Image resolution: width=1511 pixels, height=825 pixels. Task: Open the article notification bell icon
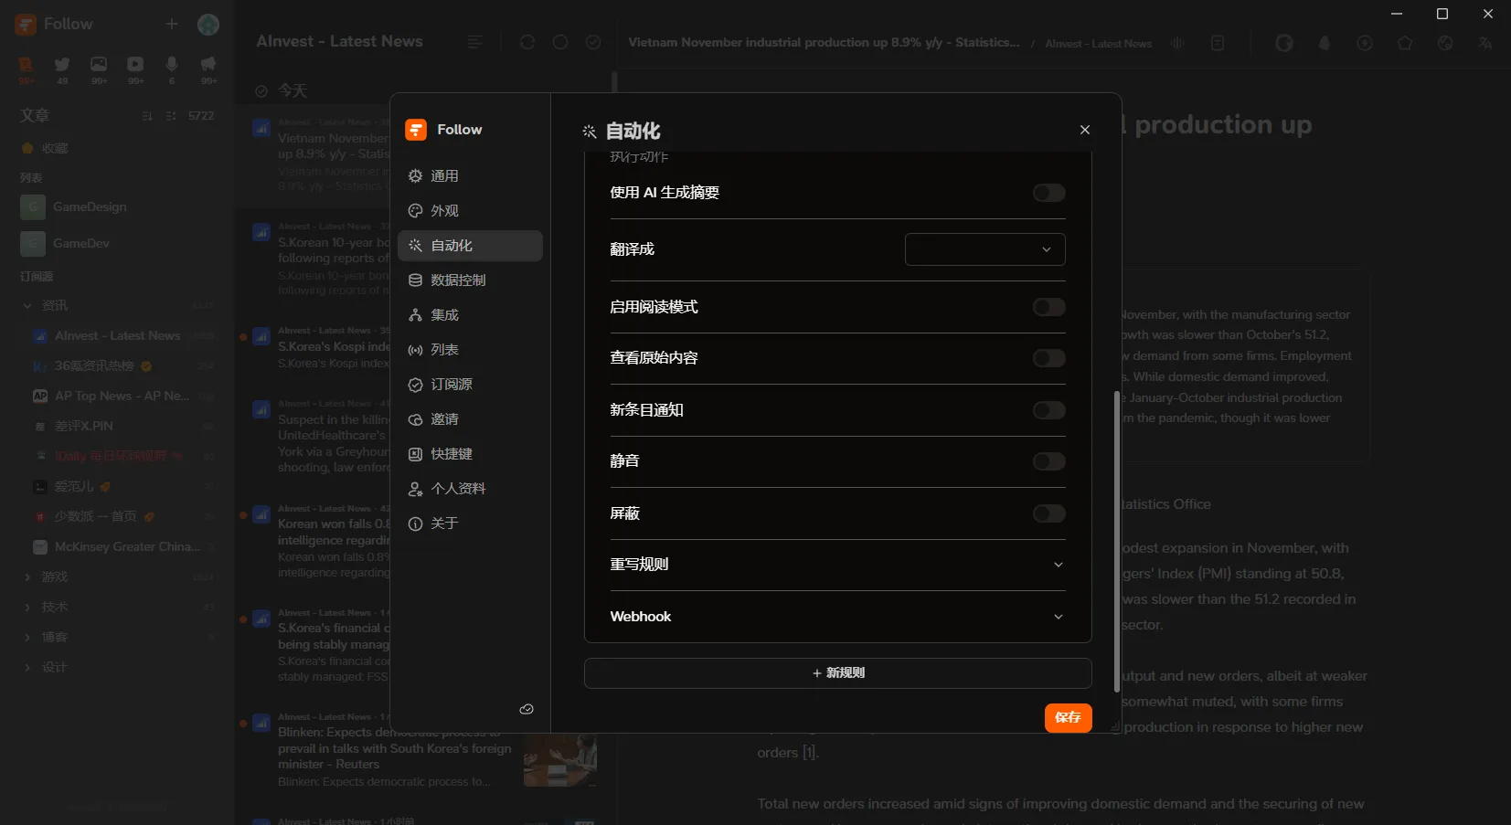tap(1325, 43)
